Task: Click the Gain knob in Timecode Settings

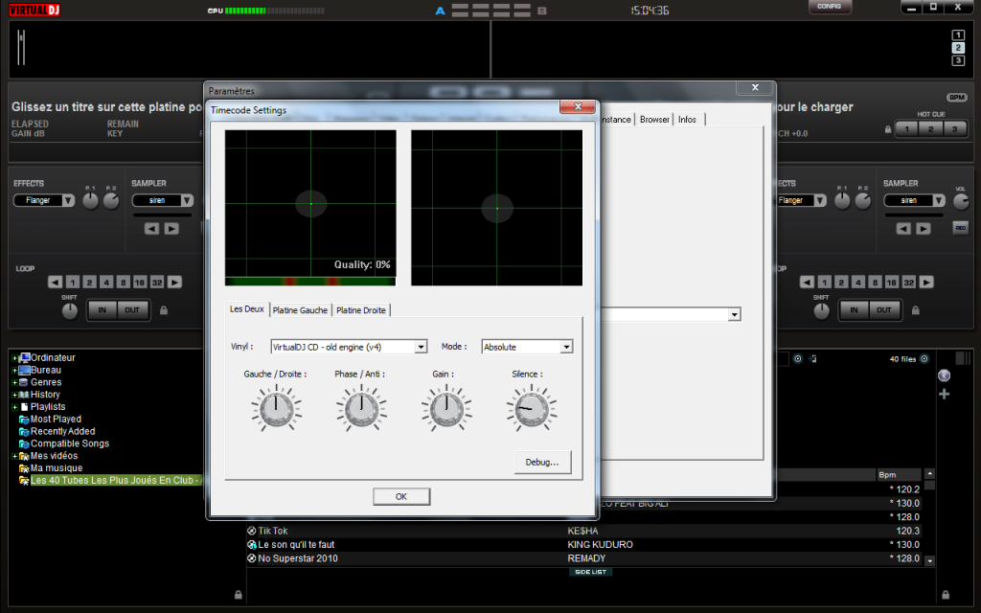Action: tap(445, 409)
